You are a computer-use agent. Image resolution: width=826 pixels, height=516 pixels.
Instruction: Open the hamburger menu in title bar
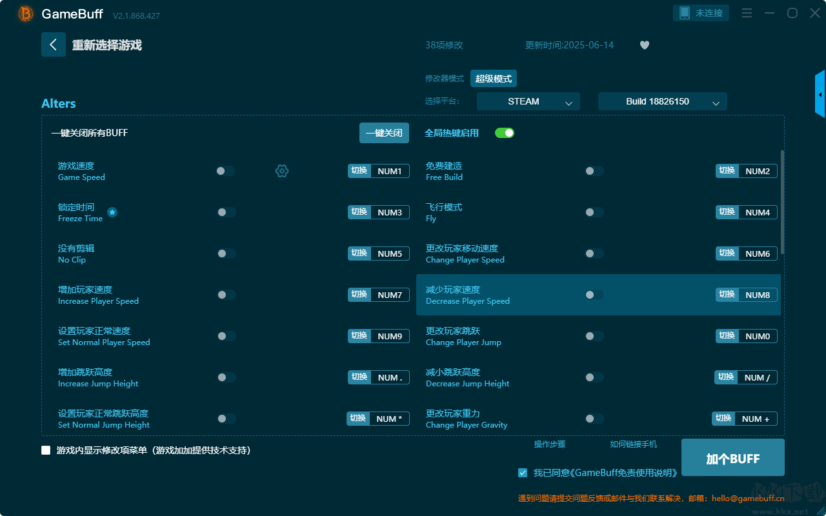(747, 13)
